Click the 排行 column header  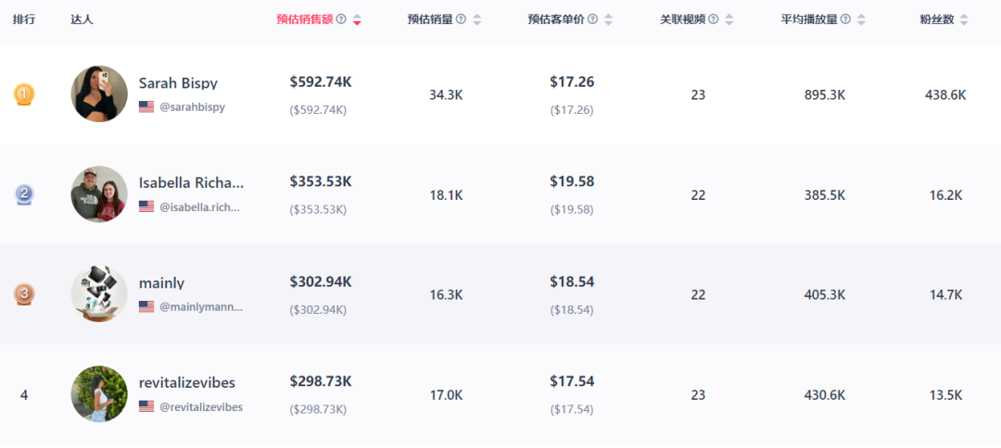pyautogui.click(x=24, y=19)
